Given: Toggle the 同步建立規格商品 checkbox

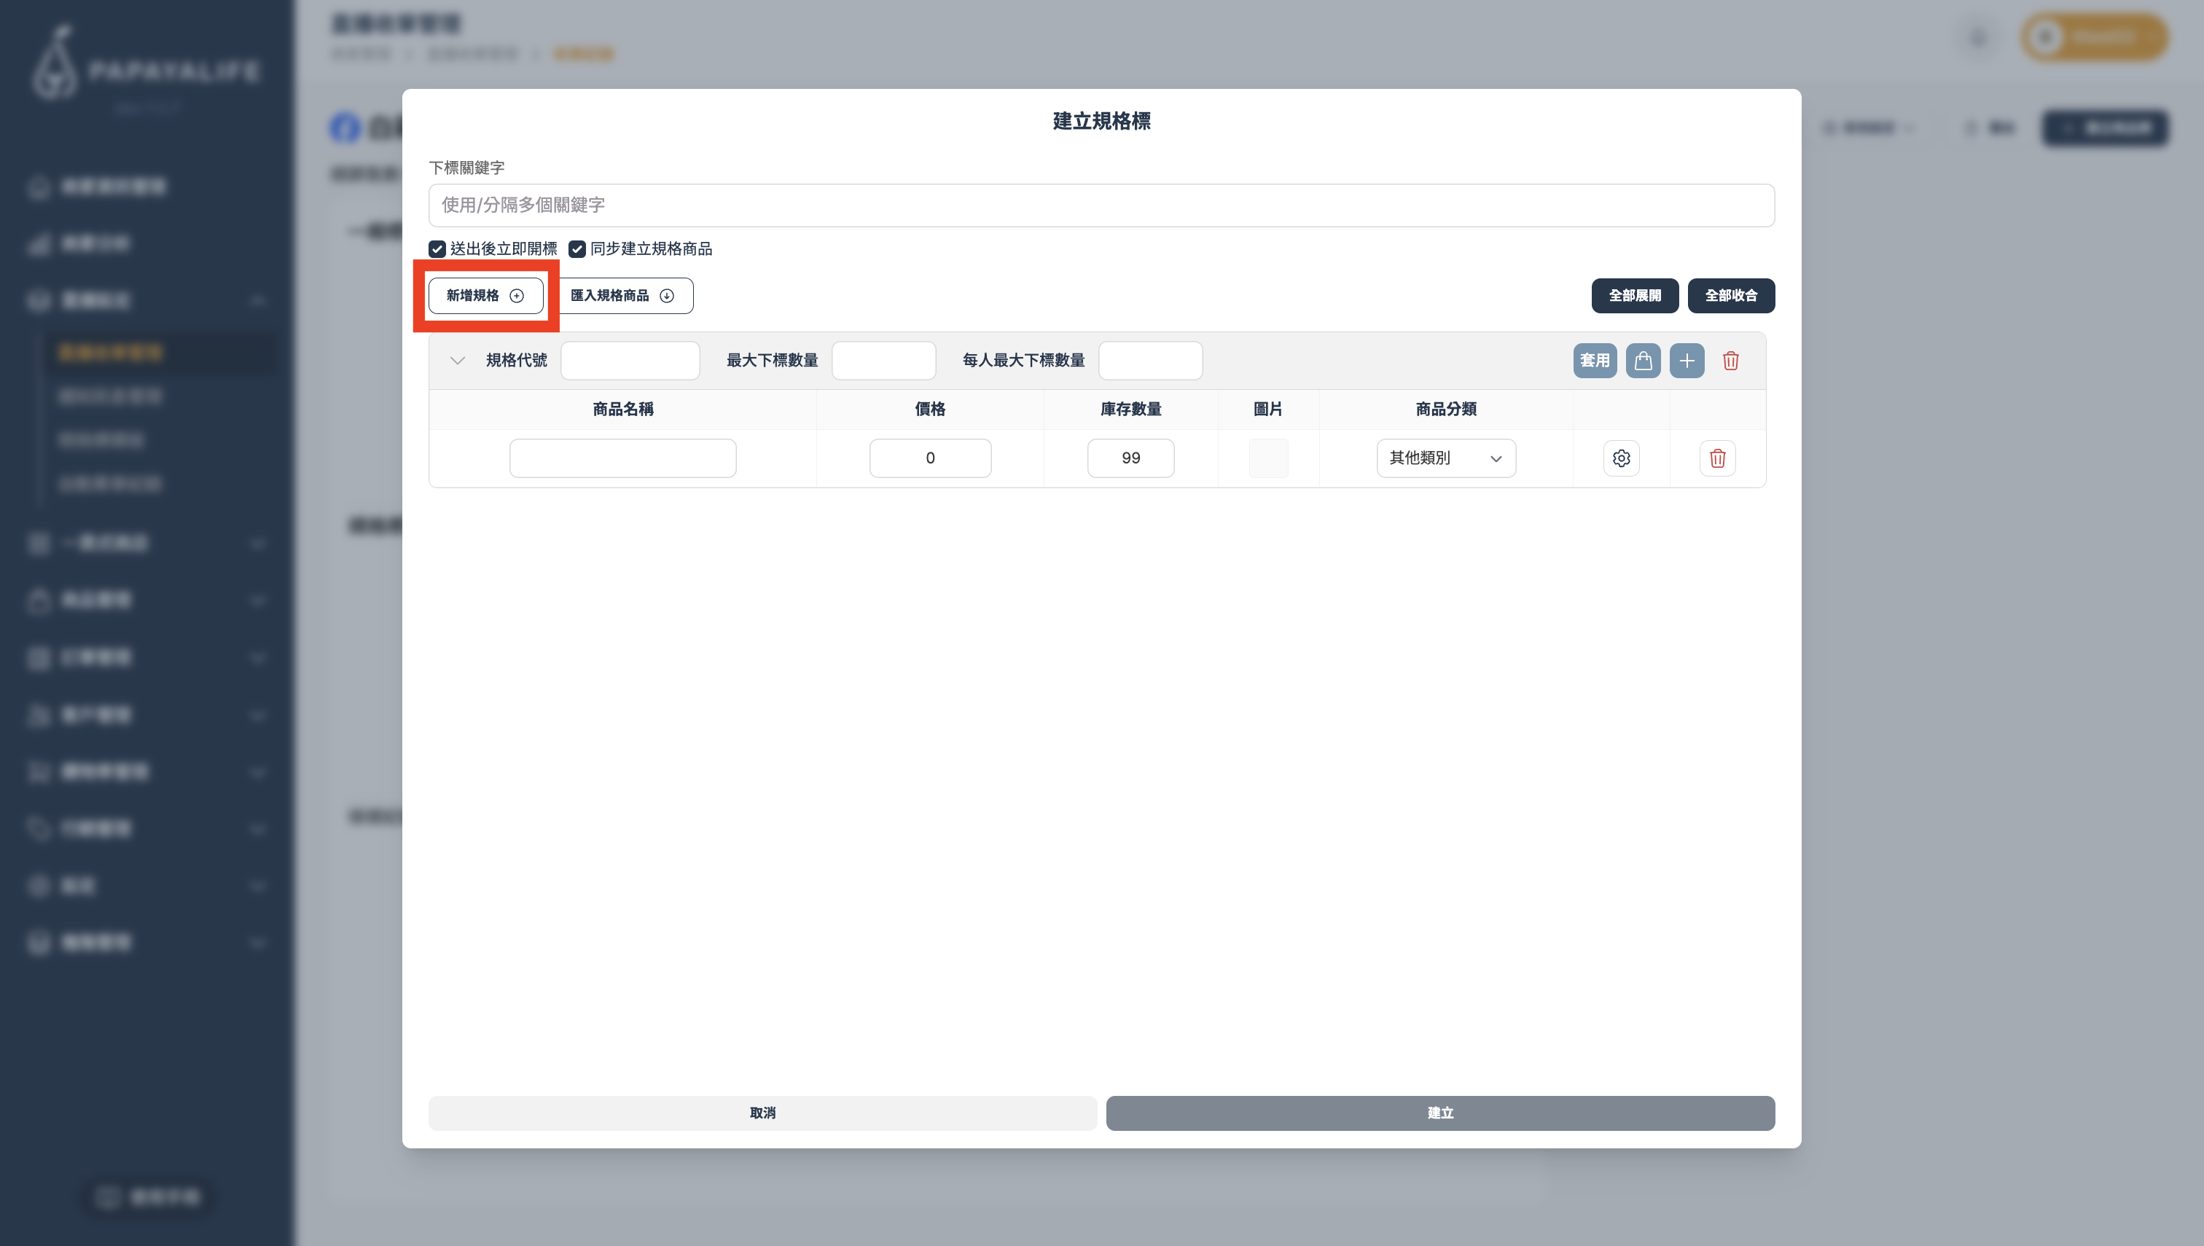Looking at the screenshot, I should 577,249.
